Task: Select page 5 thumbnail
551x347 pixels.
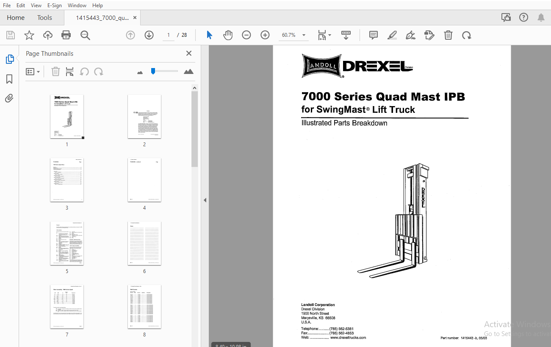Action: [67, 243]
